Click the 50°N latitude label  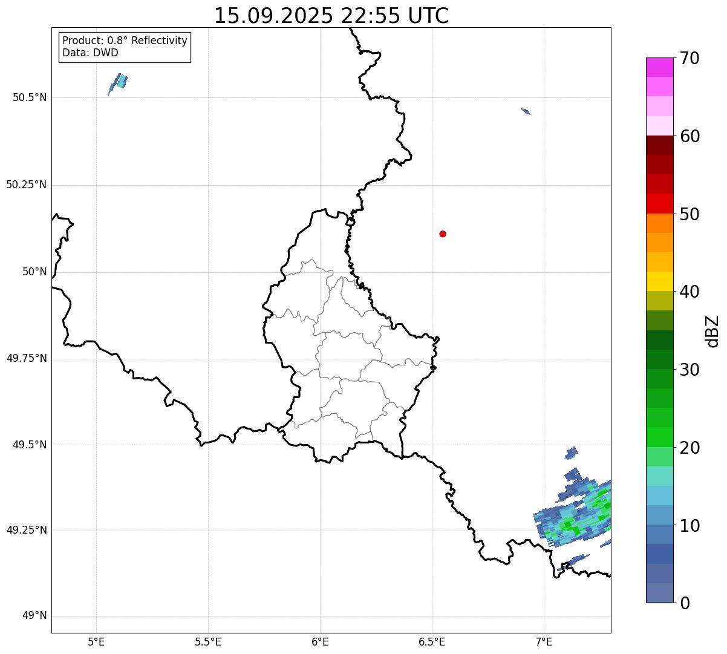click(34, 272)
